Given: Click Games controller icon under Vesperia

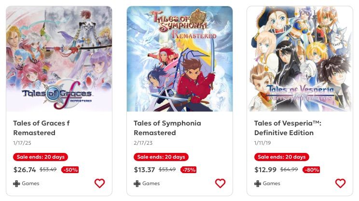Looking at the screenshot, I should [258, 183].
